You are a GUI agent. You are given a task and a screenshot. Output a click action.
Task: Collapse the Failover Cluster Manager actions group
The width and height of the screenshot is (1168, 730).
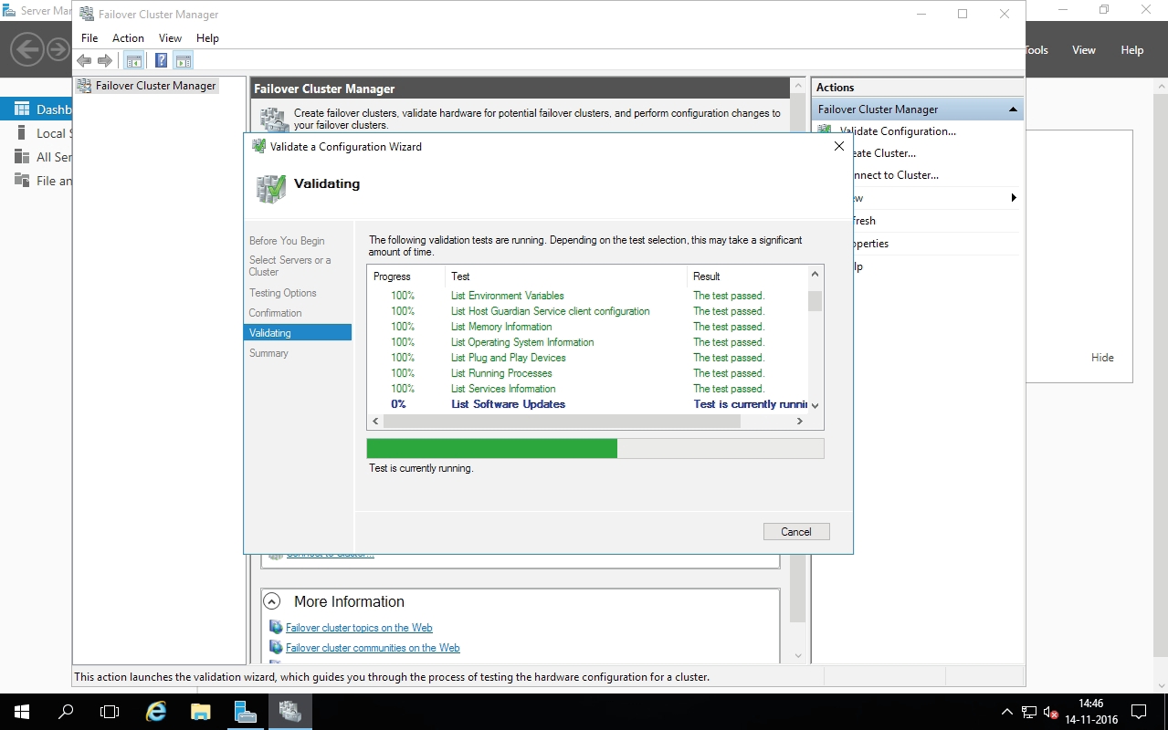pyautogui.click(x=1012, y=109)
